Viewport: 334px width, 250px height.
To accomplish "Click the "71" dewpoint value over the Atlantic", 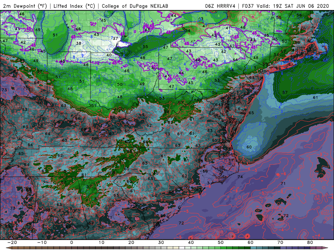I will point(283,183).
